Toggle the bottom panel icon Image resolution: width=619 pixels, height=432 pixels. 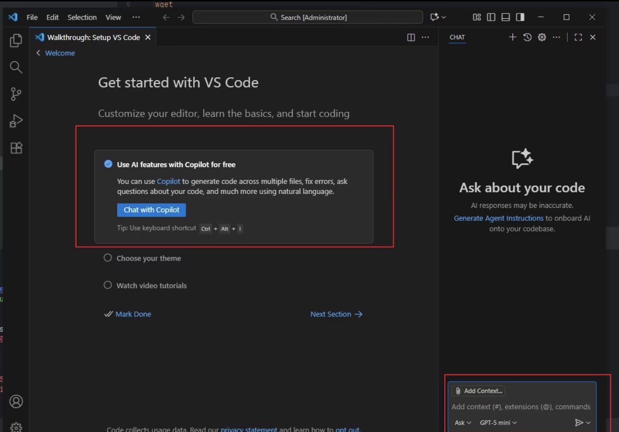(x=505, y=17)
